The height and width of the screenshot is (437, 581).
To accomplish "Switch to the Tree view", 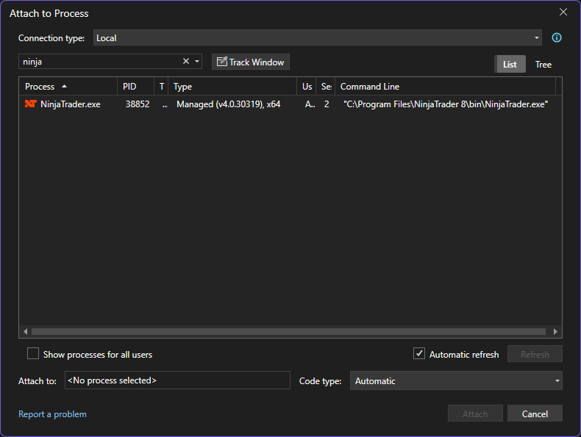I will pyautogui.click(x=543, y=65).
